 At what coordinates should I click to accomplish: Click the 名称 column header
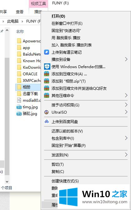point(20,32)
